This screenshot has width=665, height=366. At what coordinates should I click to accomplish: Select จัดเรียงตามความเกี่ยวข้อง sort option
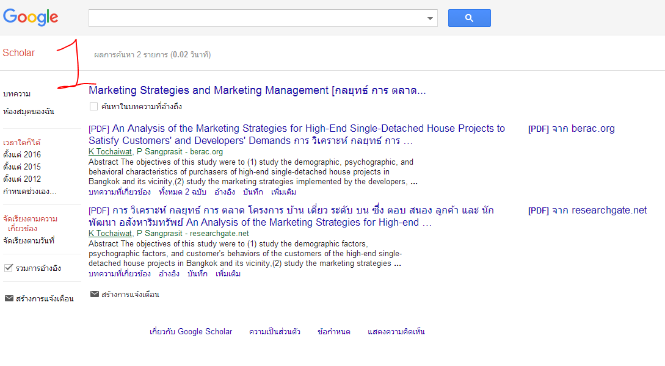30,224
